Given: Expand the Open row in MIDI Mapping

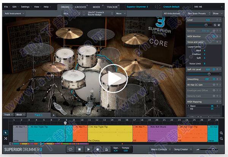Looking at the screenshot, I should (x=188, y=106).
